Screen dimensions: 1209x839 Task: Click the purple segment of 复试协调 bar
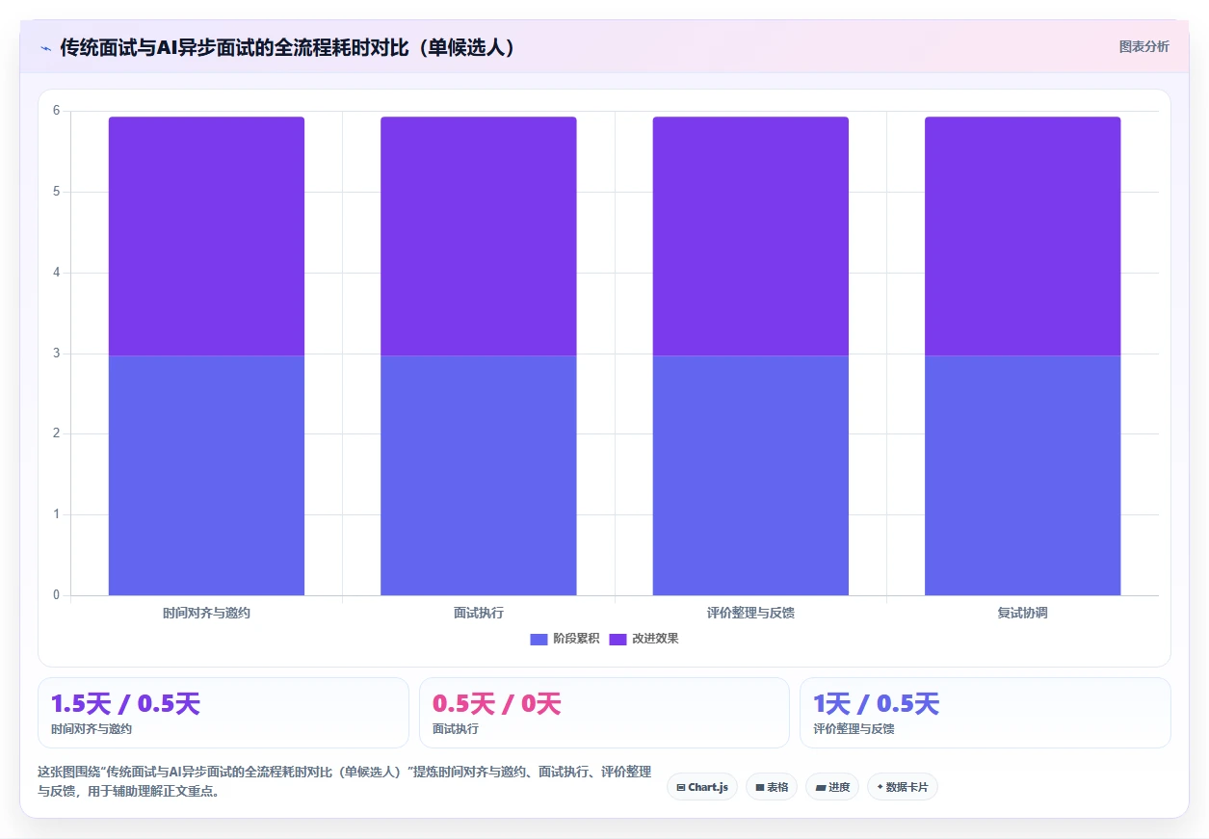(x=1023, y=236)
